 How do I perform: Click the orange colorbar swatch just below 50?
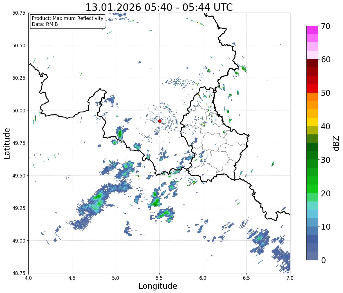(312, 97)
